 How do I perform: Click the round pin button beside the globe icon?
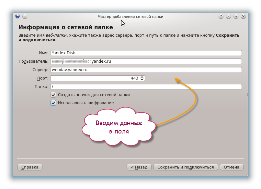tap(25, 16)
